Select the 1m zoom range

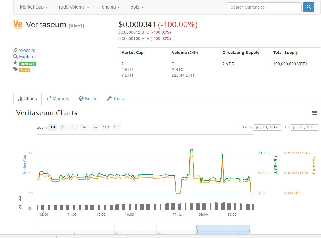pyautogui.click(x=74, y=127)
